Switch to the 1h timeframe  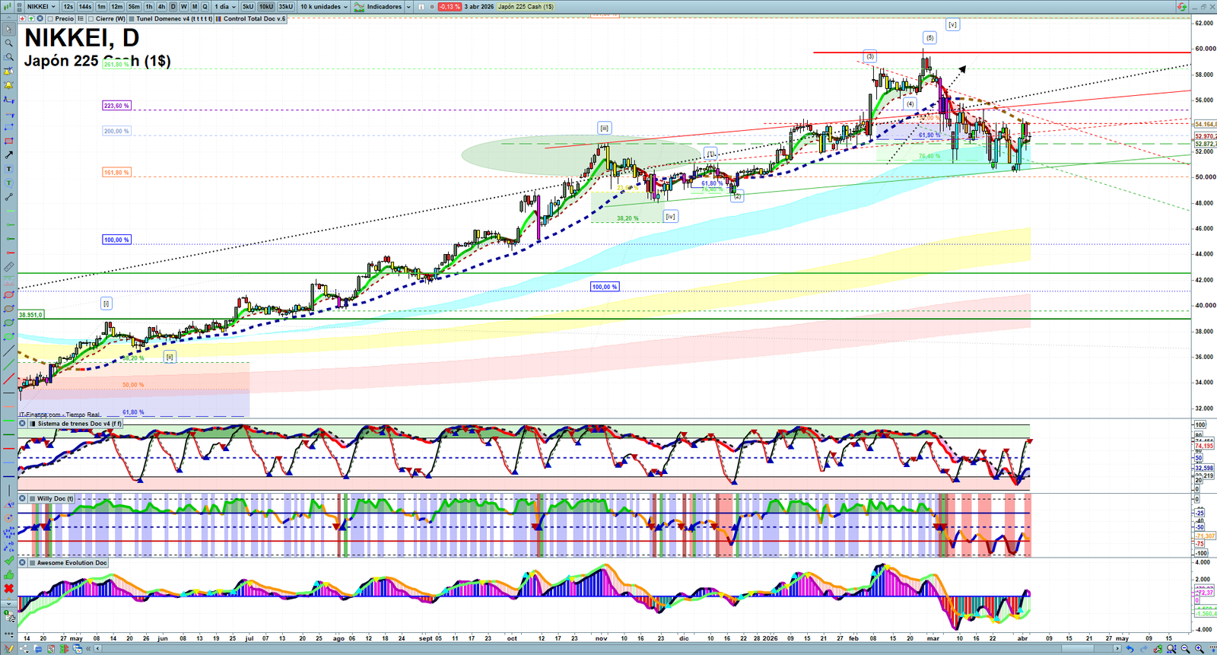[x=149, y=7]
